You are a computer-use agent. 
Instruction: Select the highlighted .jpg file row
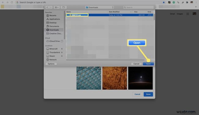[110, 15]
